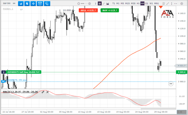
Task: Edit the MACD indicator with pencil icon
Action: click(x=43, y=92)
